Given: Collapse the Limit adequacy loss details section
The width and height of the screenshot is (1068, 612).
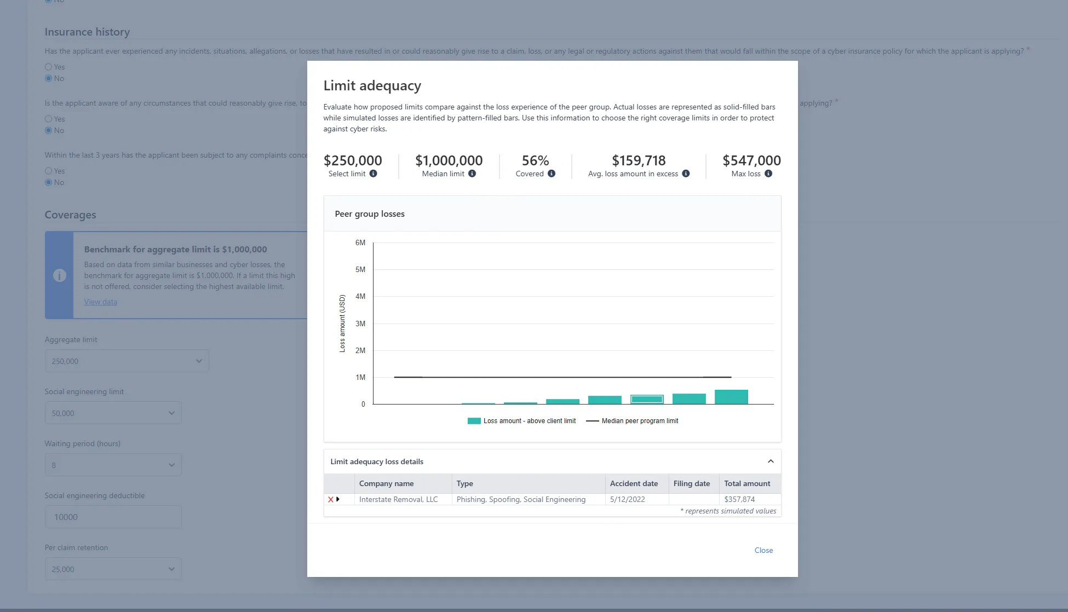Looking at the screenshot, I should 771,461.
